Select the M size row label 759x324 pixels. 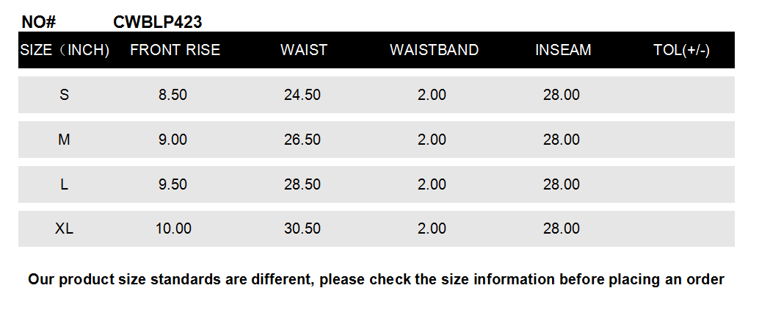point(65,140)
